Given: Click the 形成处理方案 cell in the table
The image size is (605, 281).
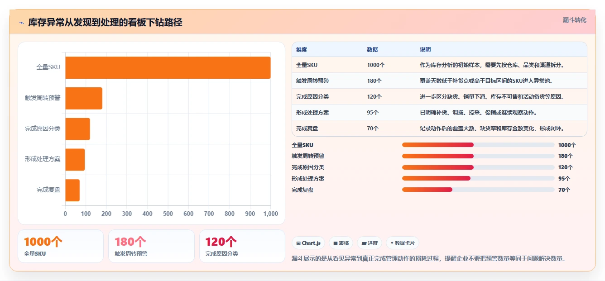Looking at the screenshot, I should (312, 112).
